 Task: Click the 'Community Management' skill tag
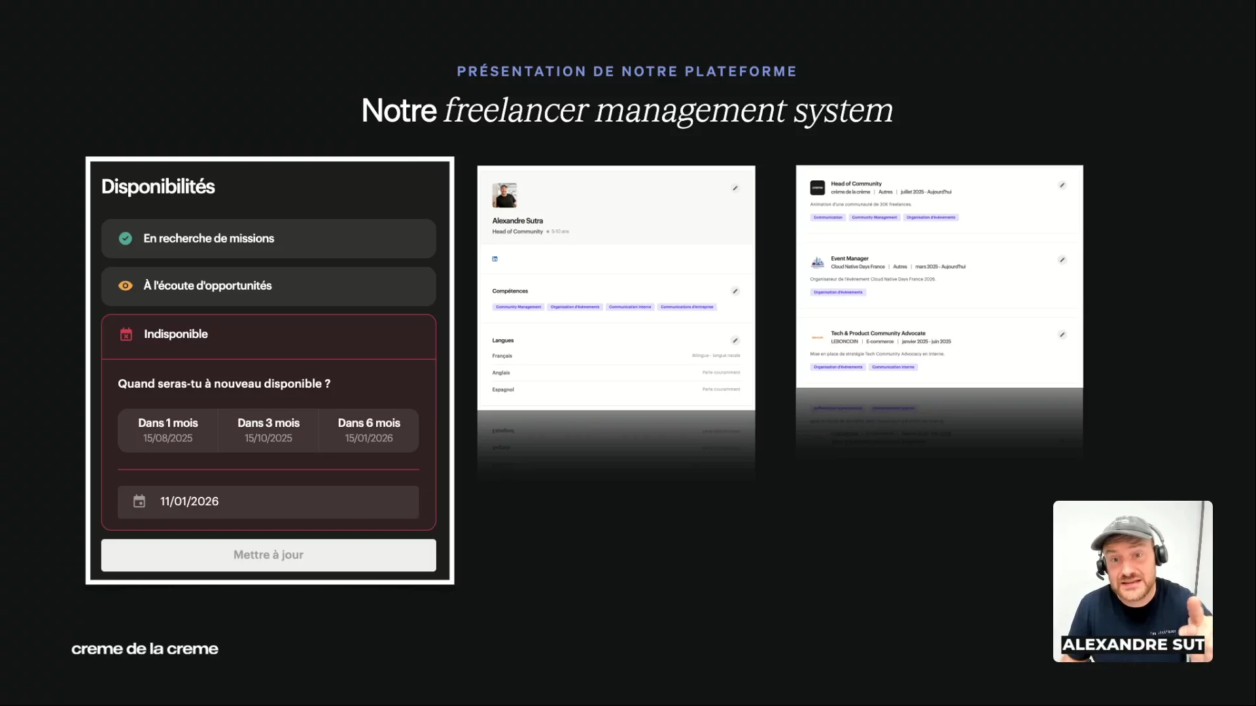point(518,307)
